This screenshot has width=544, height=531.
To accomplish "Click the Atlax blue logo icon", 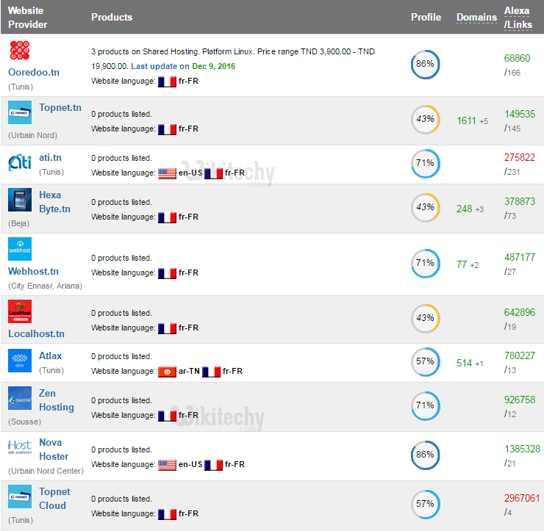I will [x=20, y=361].
